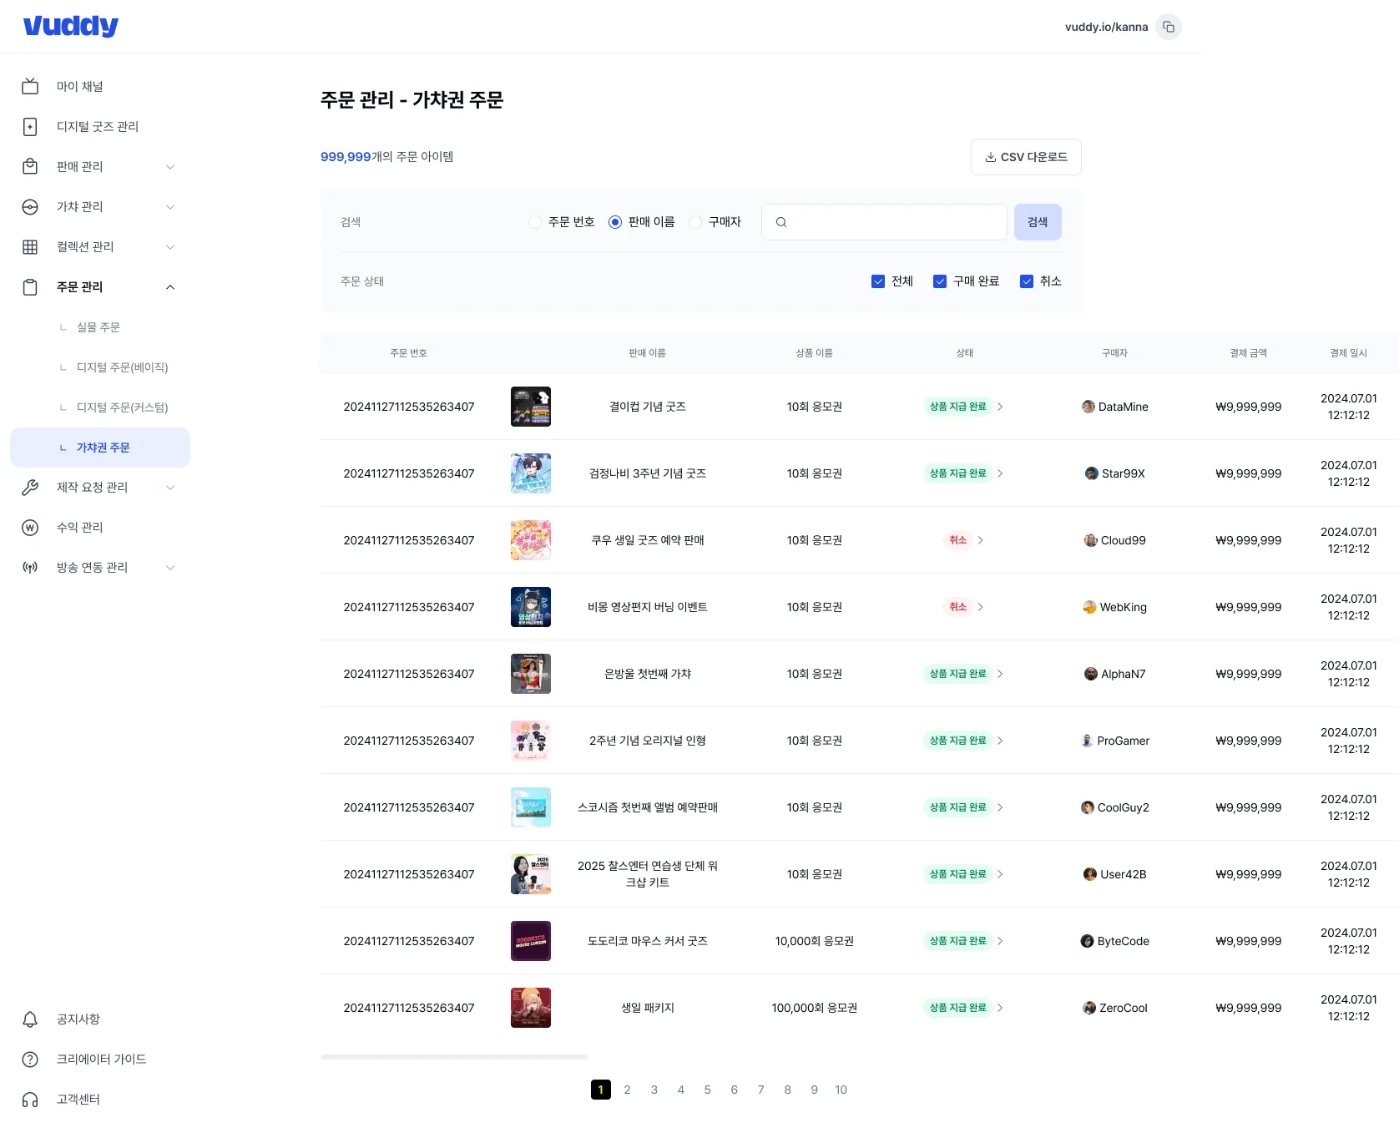
Task: Click the 고객센터 headset icon
Action: click(x=30, y=1099)
